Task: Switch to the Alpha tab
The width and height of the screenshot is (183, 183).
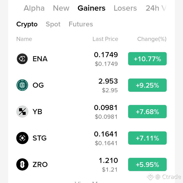Action: pos(34,8)
